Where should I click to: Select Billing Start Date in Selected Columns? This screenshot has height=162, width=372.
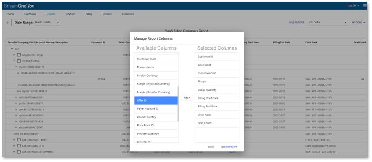[x=217, y=98]
